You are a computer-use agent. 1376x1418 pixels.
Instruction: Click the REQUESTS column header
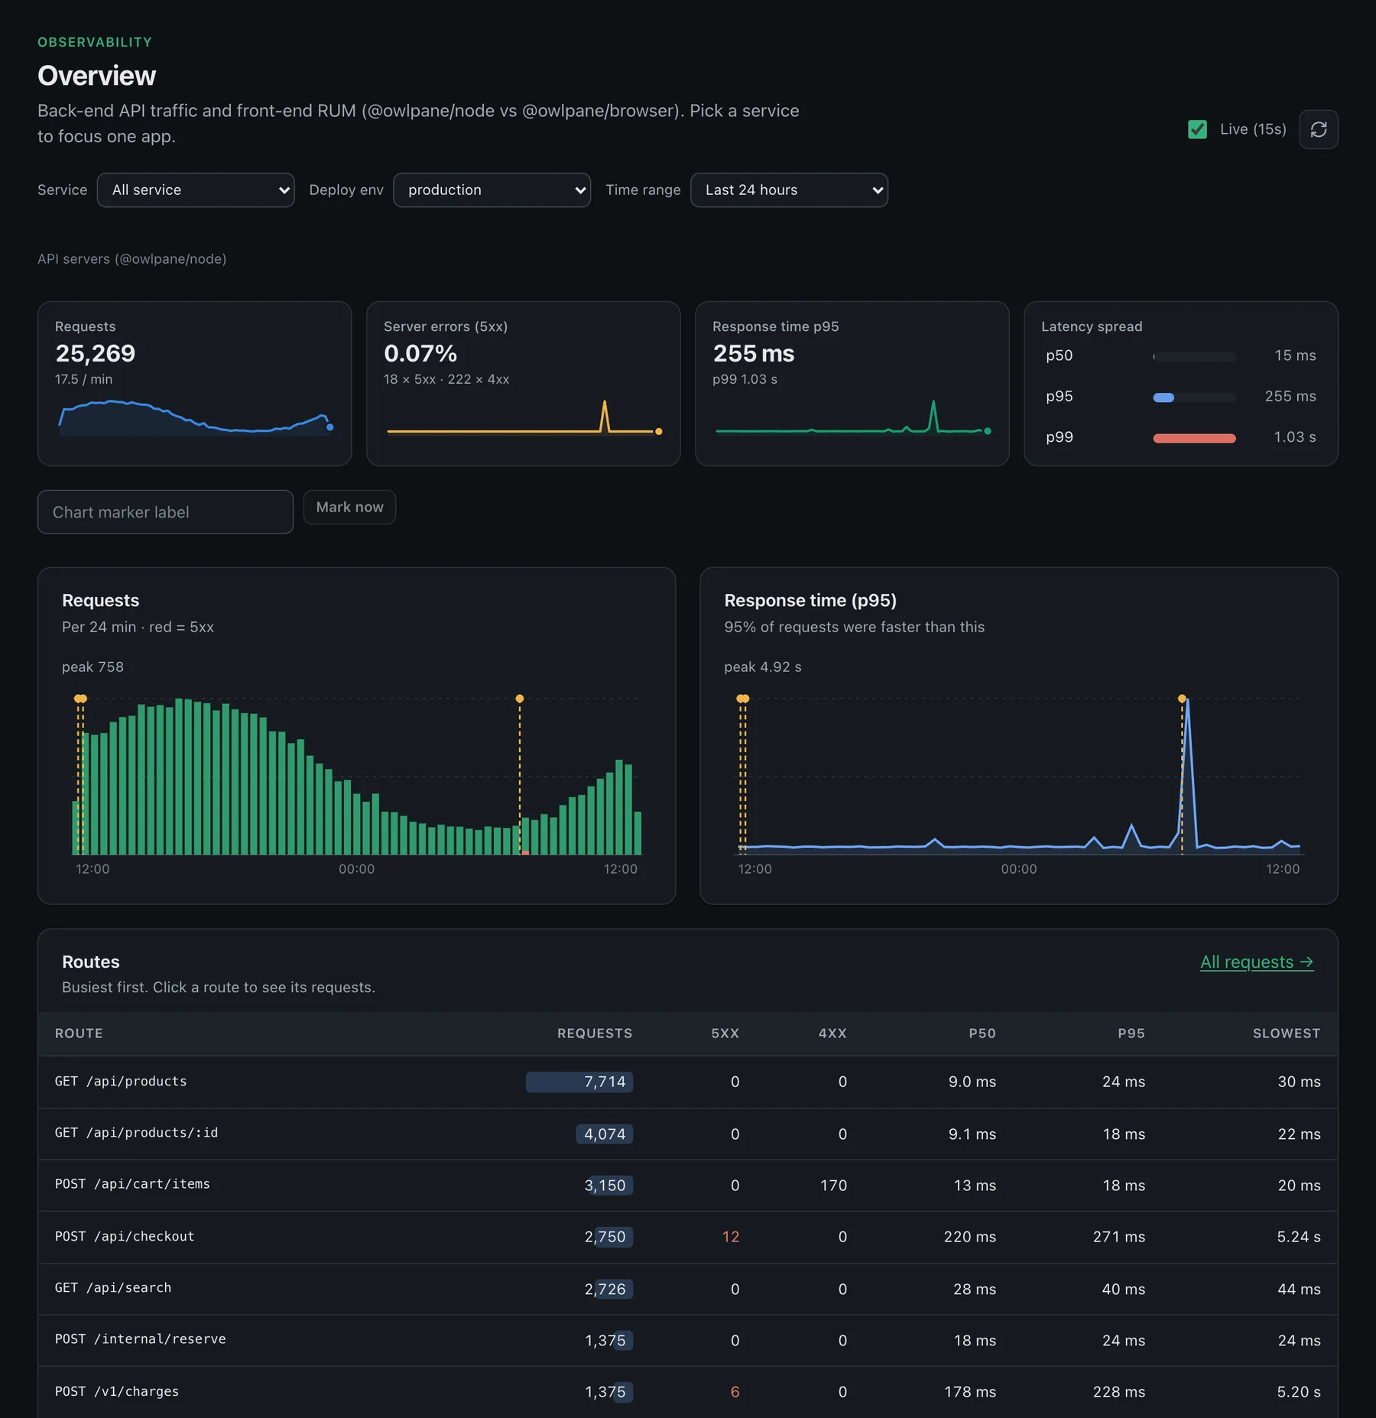tap(594, 1033)
